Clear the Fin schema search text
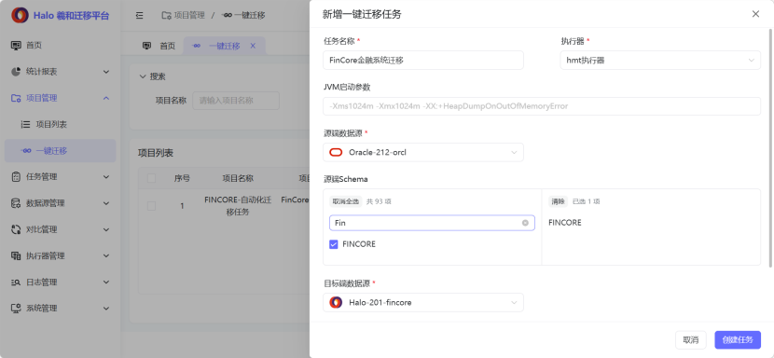Viewport: 774px width, 358px height. (525, 223)
